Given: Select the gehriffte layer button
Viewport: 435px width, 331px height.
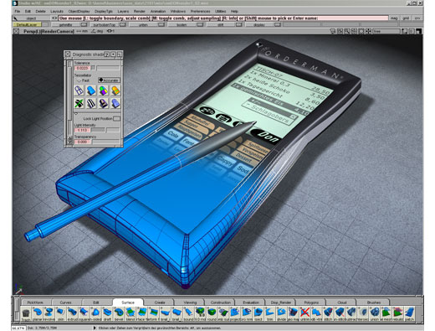Looking at the screenshot, I should [x=66, y=24].
